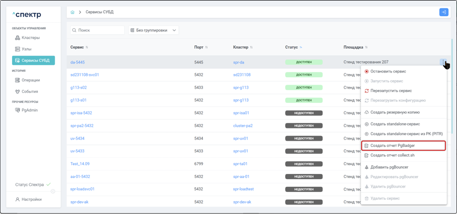Open the Кластеры sidebar section
Image resolution: width=457 pixels, height=214 pixels.
30,38
